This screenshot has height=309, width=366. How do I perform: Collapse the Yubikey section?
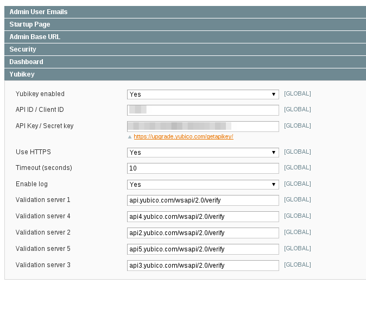tap(22, 74)
